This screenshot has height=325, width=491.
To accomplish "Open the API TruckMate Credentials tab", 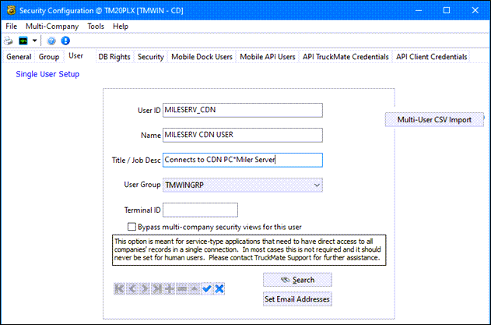I will click(345, 57).
